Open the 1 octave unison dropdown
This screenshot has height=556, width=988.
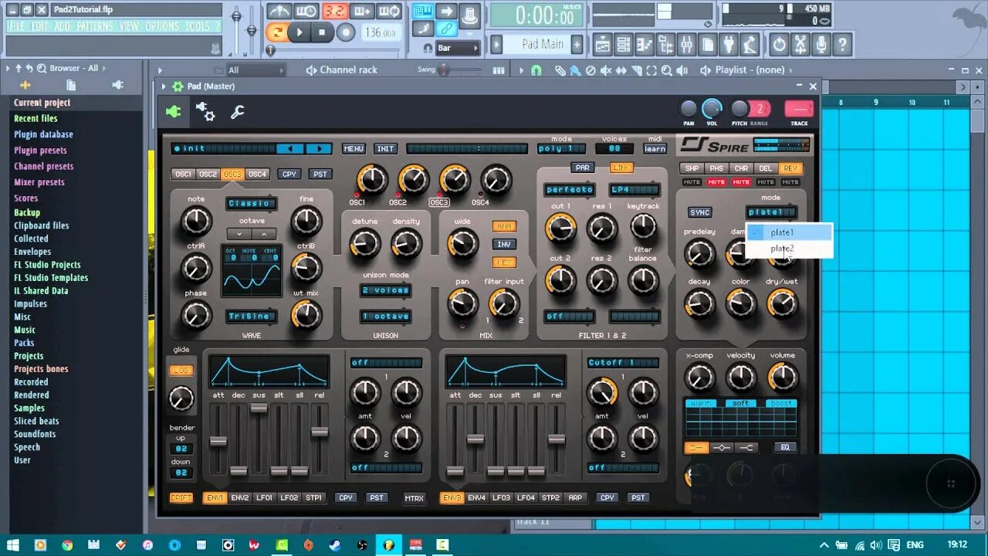[x=386, y=317]
